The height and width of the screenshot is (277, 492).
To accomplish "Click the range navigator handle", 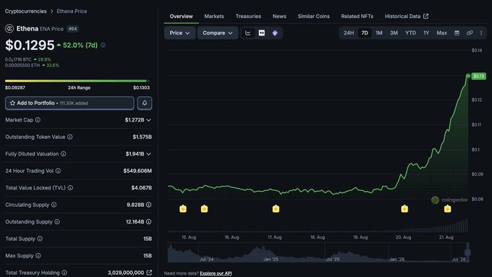I will point(467,252).
